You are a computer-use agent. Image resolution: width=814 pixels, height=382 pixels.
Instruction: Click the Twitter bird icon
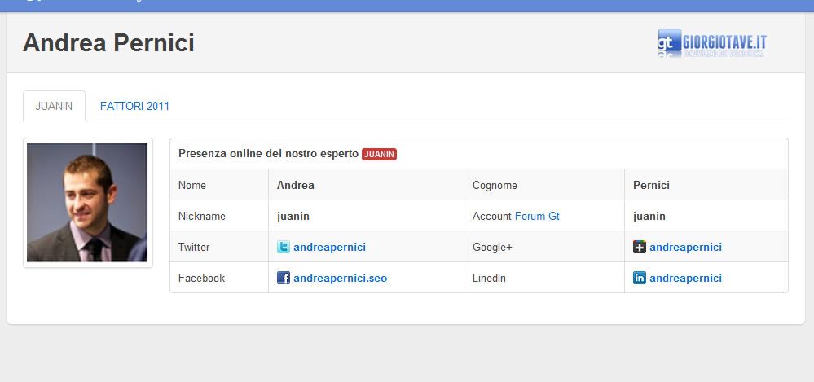(x=284, y=247)
